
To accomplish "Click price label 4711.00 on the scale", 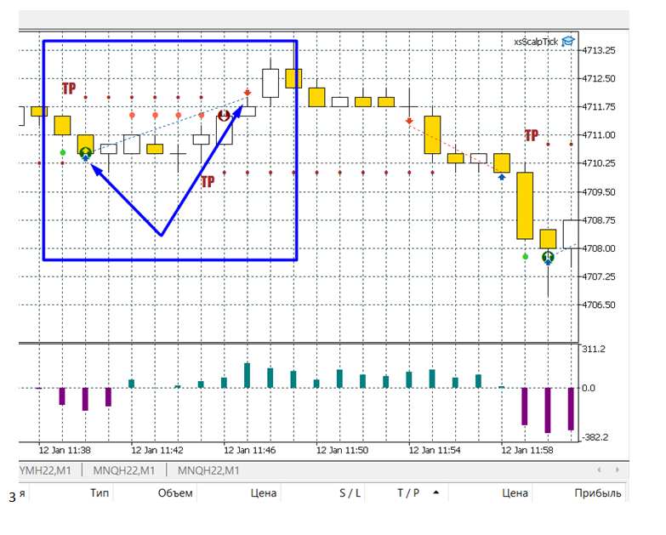I will 599,135.
